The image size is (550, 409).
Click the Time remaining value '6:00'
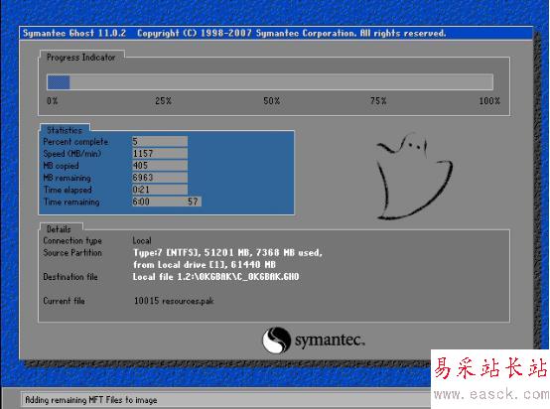coord(141,202)
